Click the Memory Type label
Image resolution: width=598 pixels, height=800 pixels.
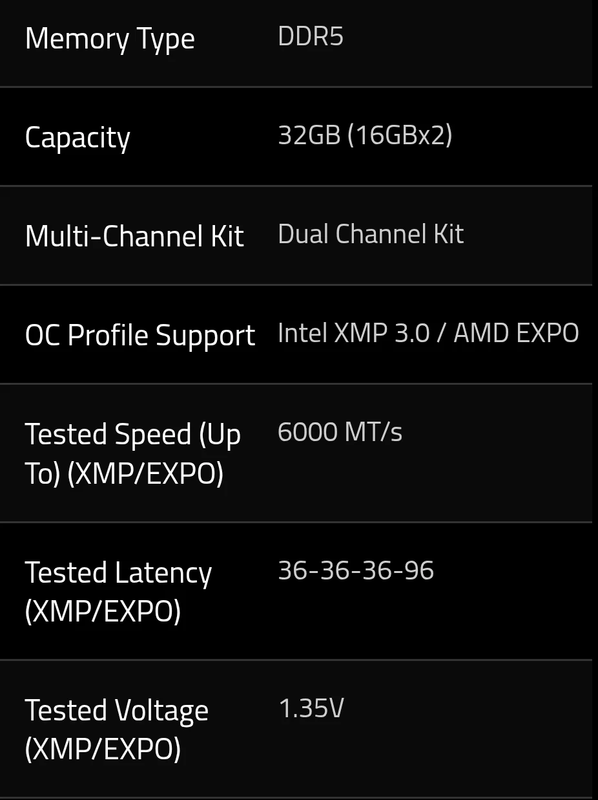click(110, 39)
